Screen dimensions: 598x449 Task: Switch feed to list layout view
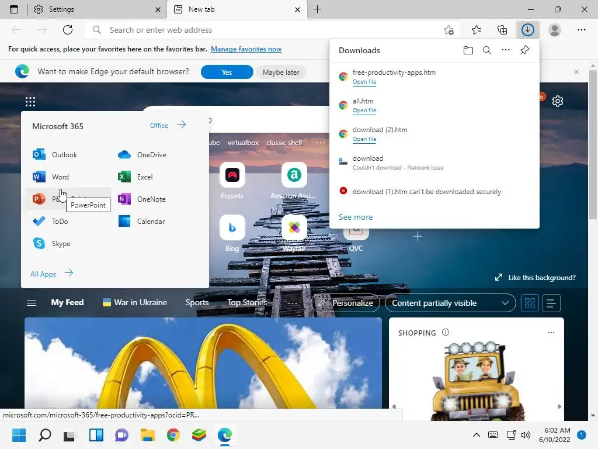[551, 303]
